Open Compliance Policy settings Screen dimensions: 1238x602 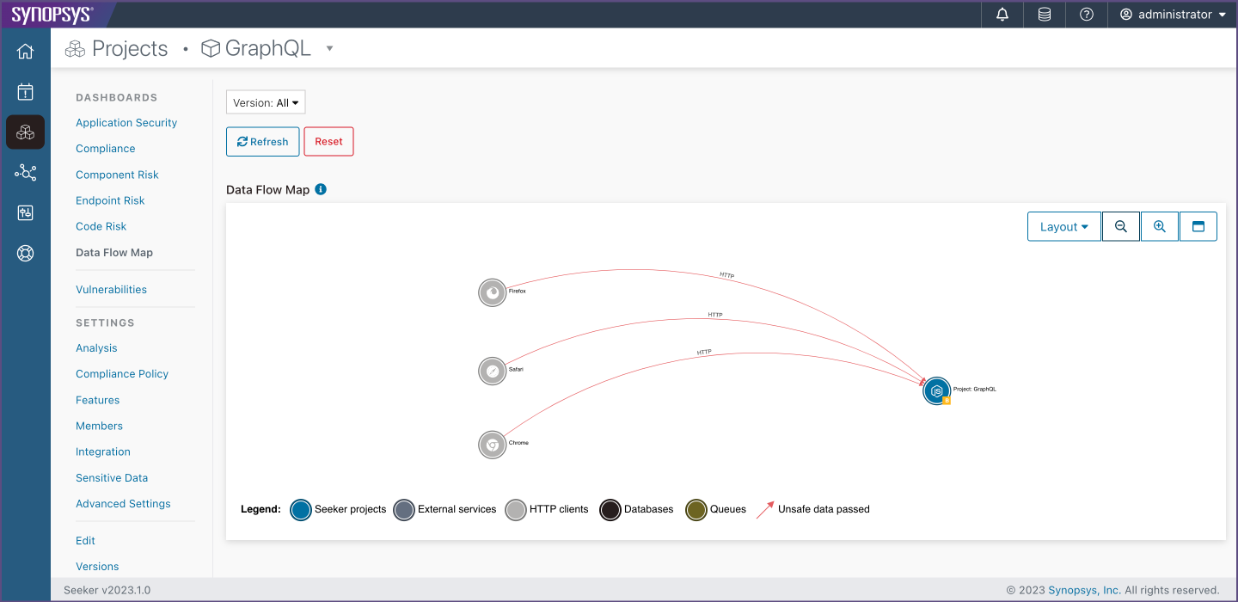122,374
